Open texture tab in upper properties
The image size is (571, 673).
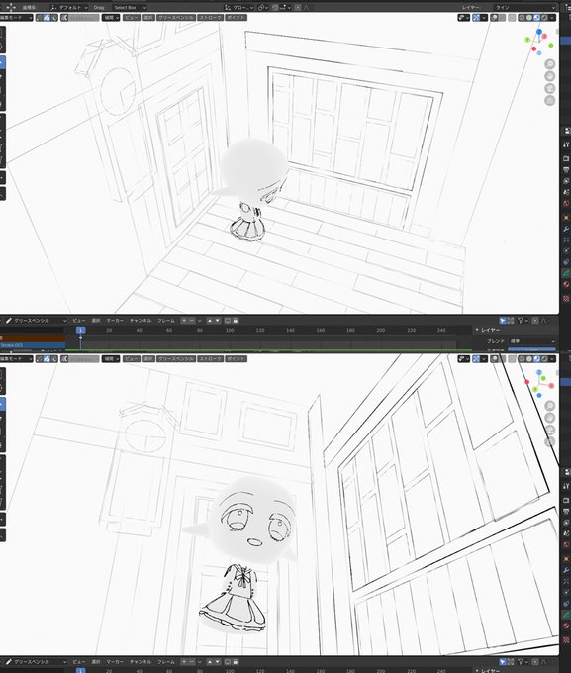pyautogui.click(x=566, y=298)
